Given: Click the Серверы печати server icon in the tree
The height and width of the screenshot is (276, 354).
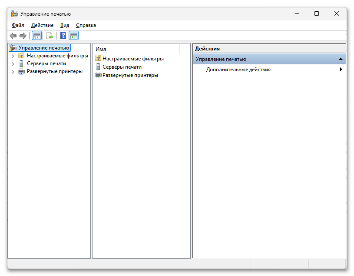Looking at the screenshot, I should (x=21, y=63).
